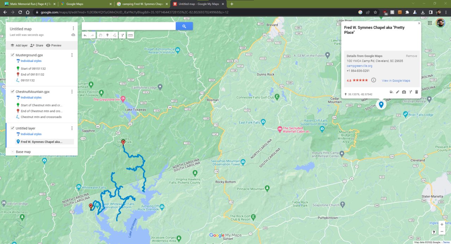Select End of Chestnut mtn item

(41, 111)
